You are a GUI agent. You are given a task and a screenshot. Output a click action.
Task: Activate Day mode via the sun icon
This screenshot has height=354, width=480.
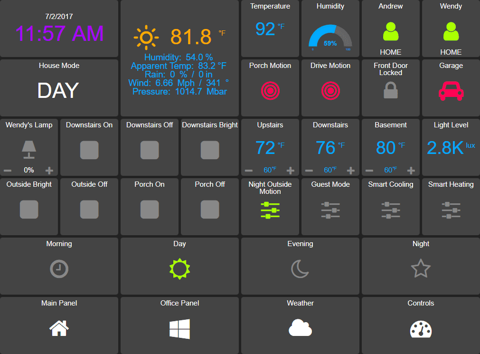point(179,268)
